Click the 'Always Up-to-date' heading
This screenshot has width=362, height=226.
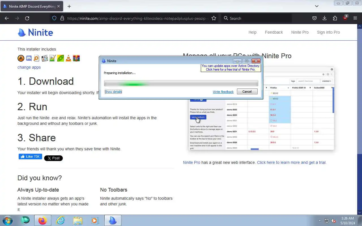coord(38,190)
